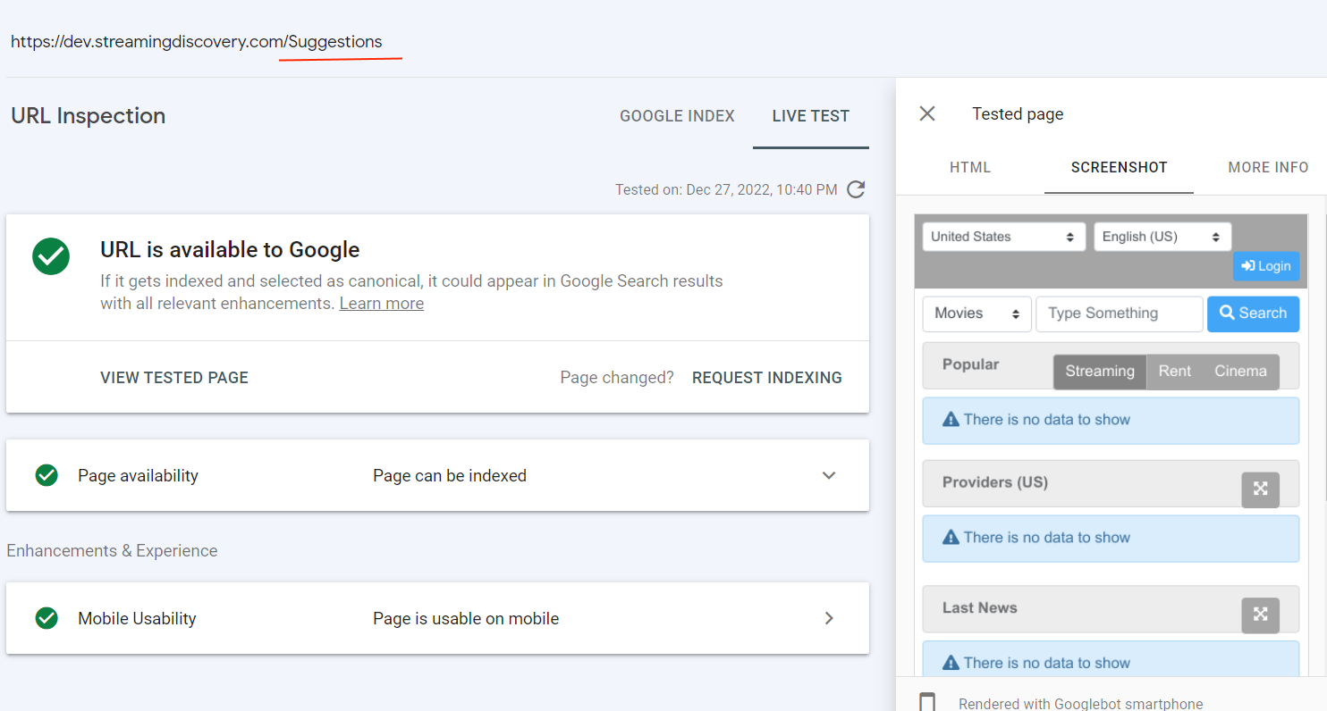Select the Streaming toggle under Popular
1327x711 pixels.
click(1099, 371)
